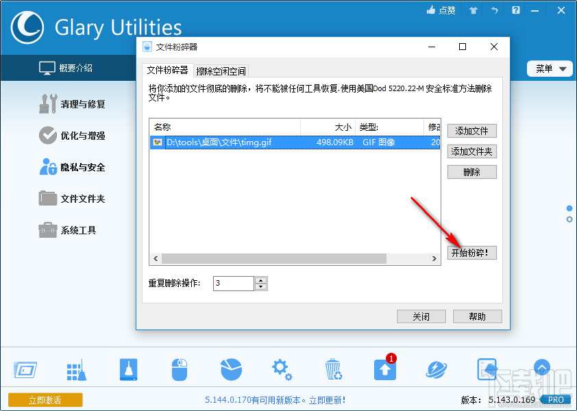Viewport: 577px width, 411px height.
Task: Click the 开始粉碎! button
Action: point(472,253)
